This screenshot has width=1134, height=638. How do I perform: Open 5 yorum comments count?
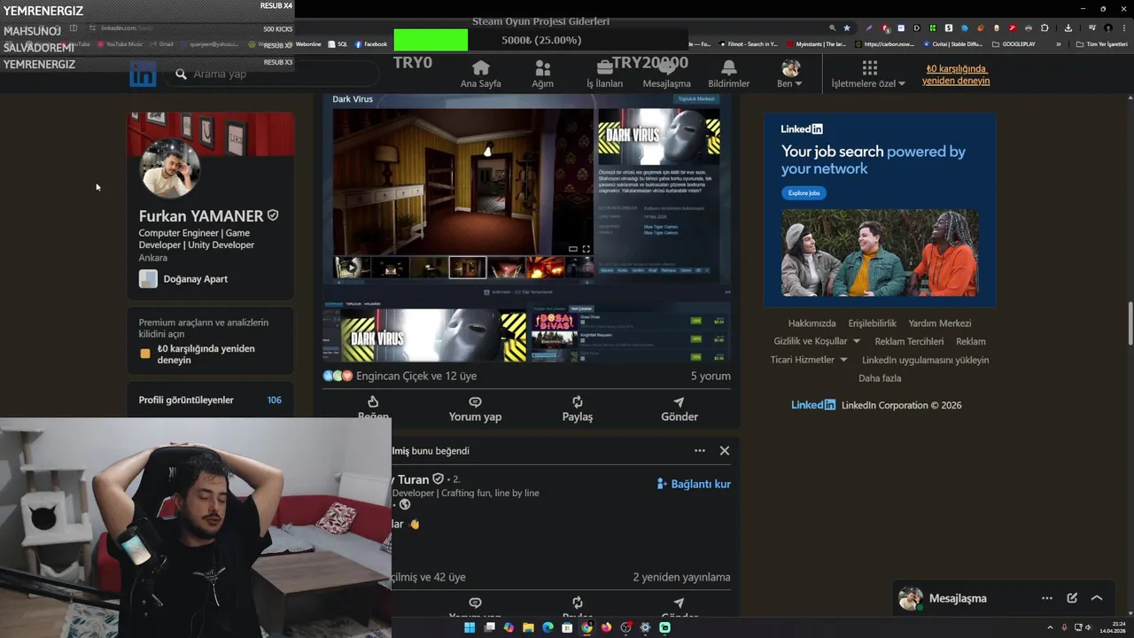coord(711,376)
